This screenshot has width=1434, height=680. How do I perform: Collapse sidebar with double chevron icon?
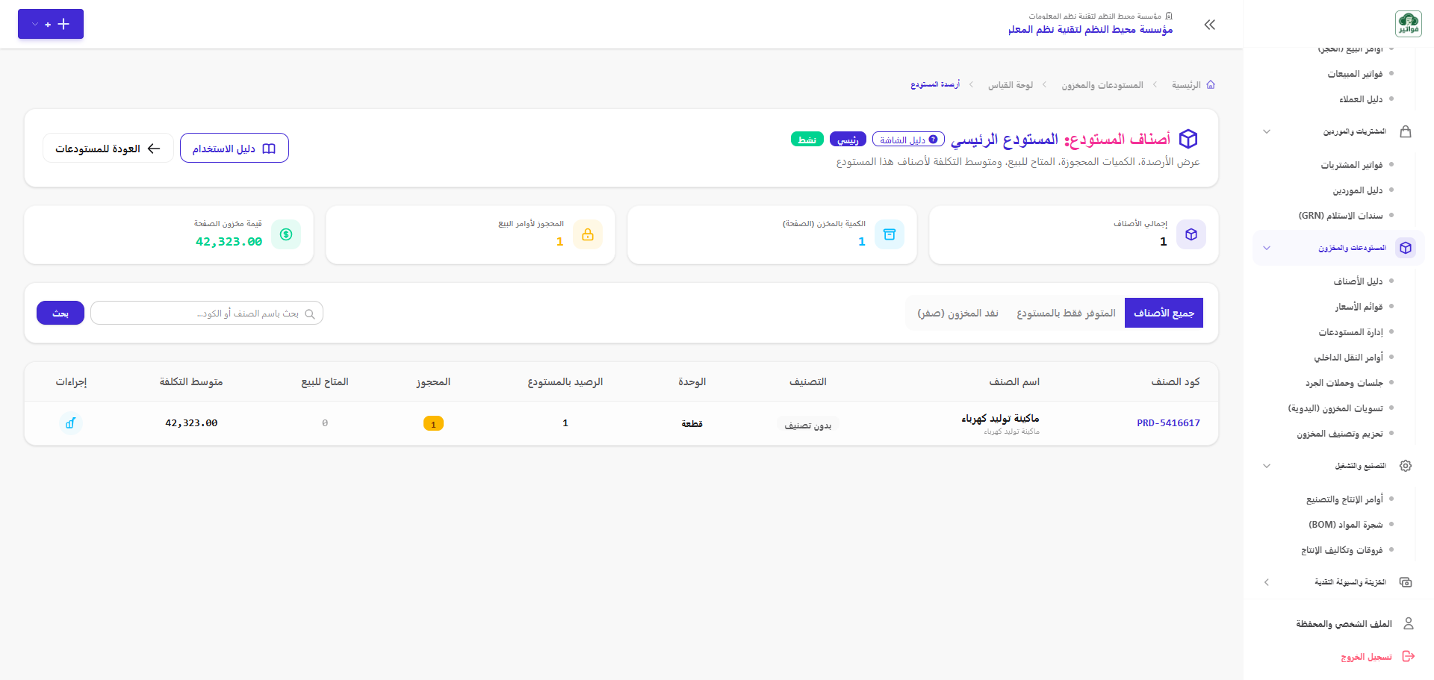point(1210,25)
